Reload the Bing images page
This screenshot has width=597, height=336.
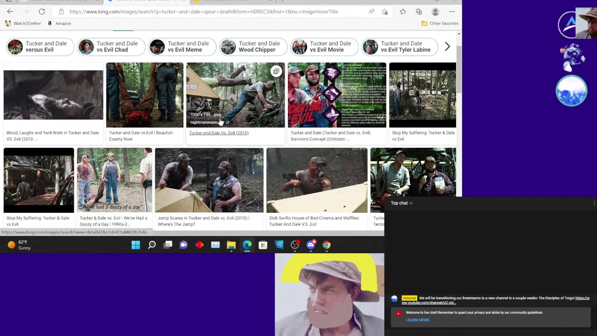42,12
